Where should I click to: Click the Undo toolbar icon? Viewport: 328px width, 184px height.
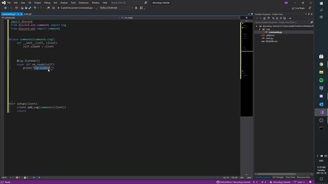(x=35, y=8)
